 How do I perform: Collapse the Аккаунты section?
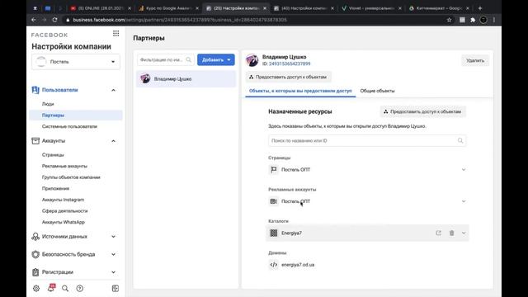click(114, 141)
